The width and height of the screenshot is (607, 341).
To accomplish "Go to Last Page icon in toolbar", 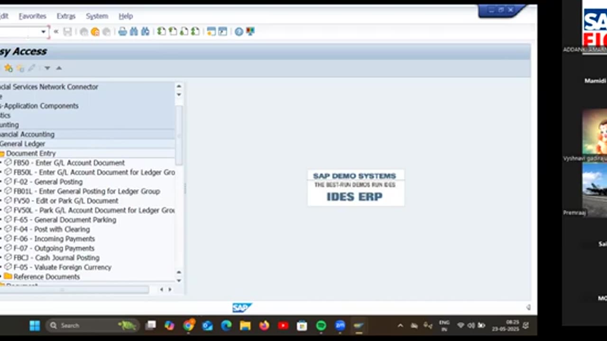I will (x=195, y=32).
